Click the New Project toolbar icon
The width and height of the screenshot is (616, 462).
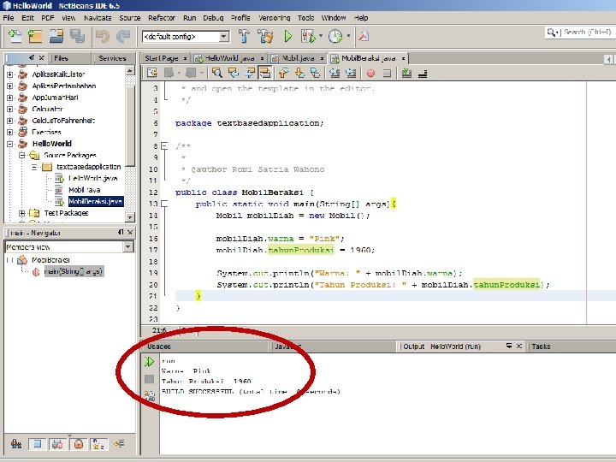(35, 37)
